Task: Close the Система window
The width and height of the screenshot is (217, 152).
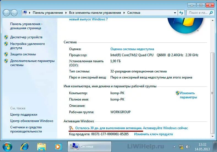Action: point(210,5)
